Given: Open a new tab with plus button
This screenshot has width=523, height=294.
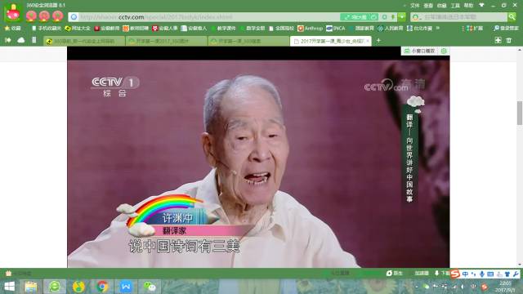Looking at the screenshot, I should [x=378, y=41].
